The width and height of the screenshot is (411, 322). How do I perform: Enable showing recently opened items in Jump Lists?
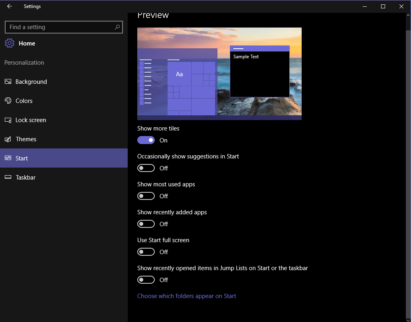point(146,280)
